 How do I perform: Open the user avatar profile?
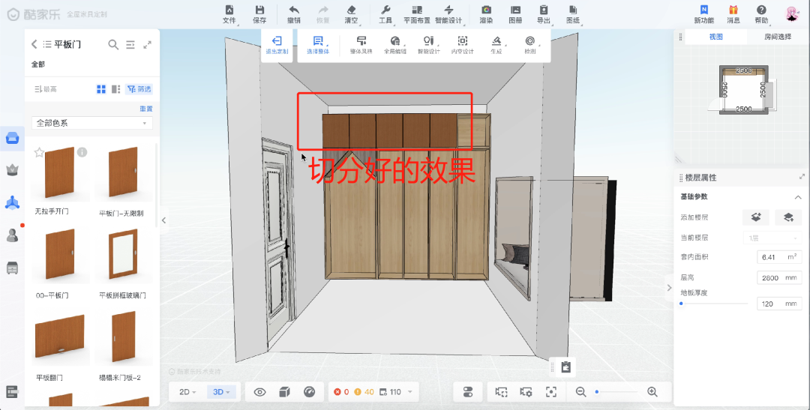coord(792,14)
